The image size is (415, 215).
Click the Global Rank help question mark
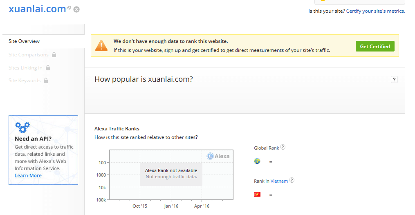pyautogui.click(x=283, y=147)
